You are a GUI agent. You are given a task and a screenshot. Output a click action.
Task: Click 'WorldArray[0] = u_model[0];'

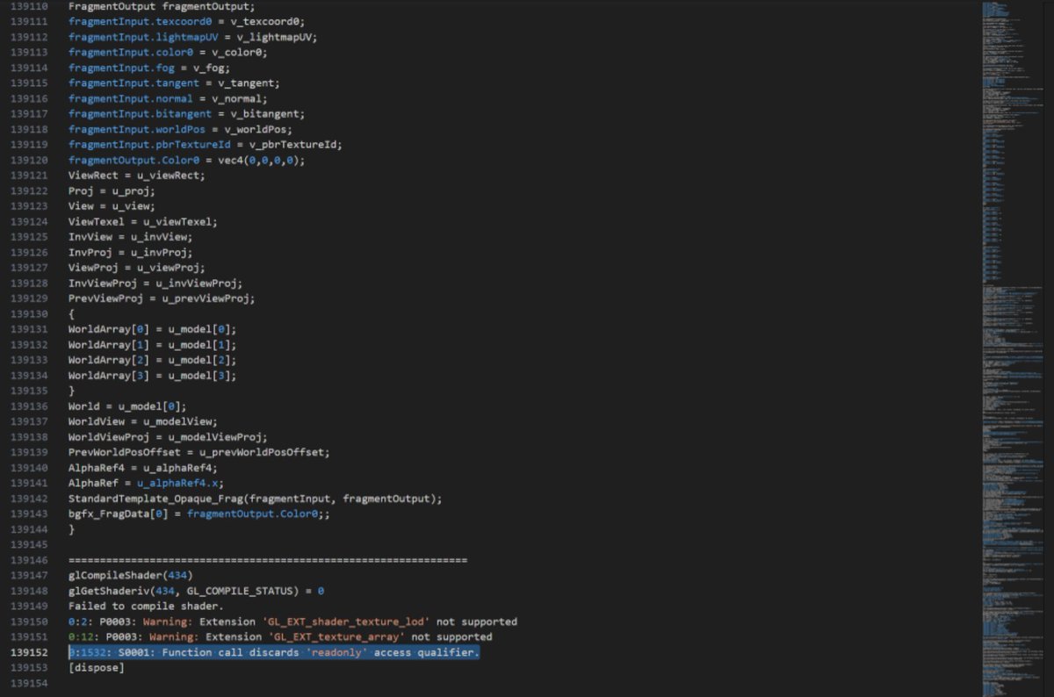153,328
